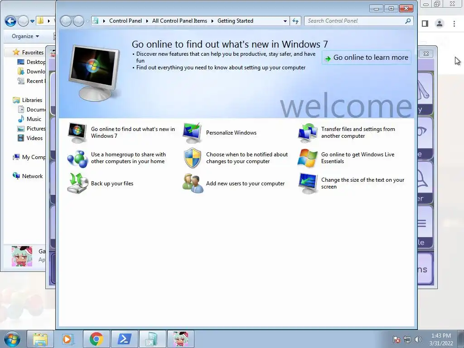The width and height of the screenshot is (464, 348).
Task: Click Chrome profile avatar icon
Action: click(x=440, y=24)
